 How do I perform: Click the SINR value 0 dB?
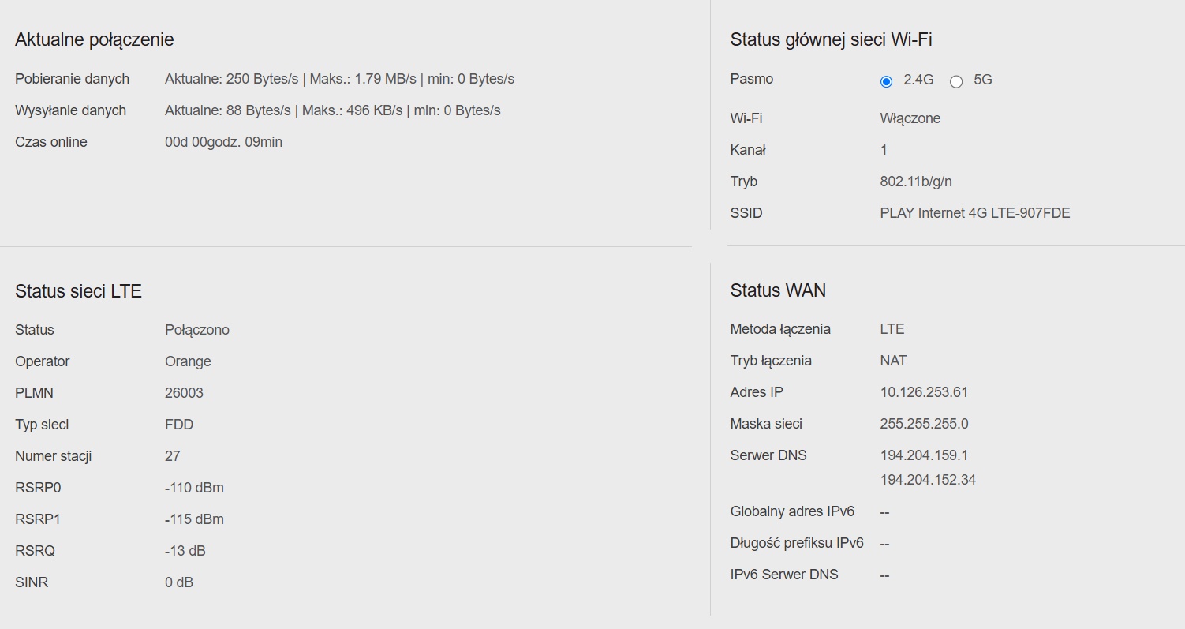[x=179, y=582]
